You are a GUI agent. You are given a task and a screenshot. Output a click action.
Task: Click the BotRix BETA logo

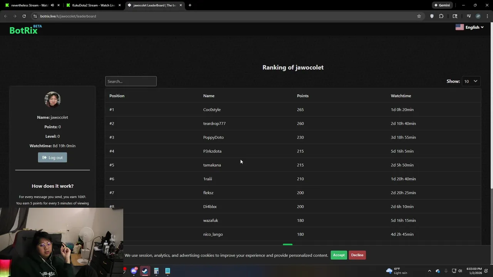coord(25,30)
